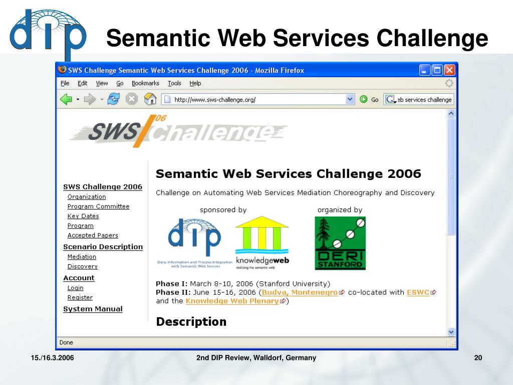Click the knowledgeweb sponsor logo
The height and width of the screenshot is (385, 513).
tap(262, 243)
